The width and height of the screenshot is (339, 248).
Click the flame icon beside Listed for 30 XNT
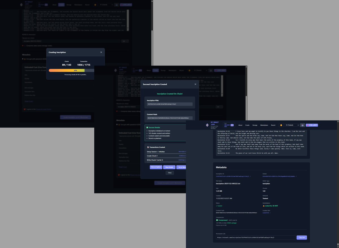[x=264, y=205]
